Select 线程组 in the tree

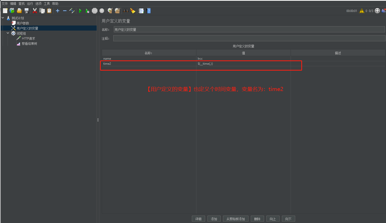[21, 33]
